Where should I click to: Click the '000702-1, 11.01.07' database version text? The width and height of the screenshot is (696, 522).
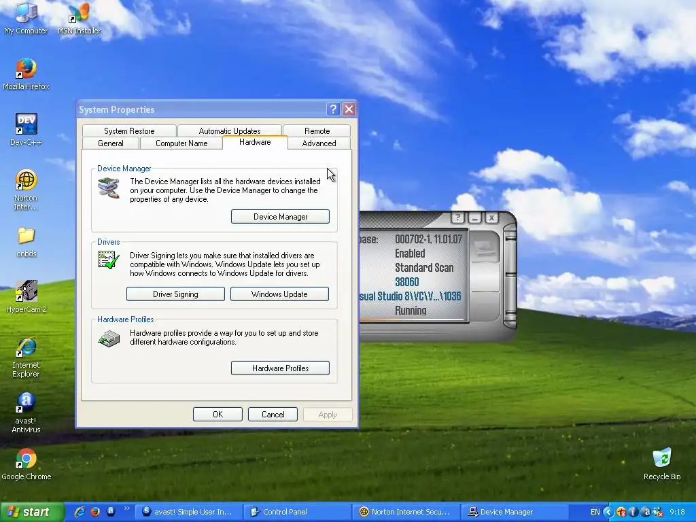(428, 239)
